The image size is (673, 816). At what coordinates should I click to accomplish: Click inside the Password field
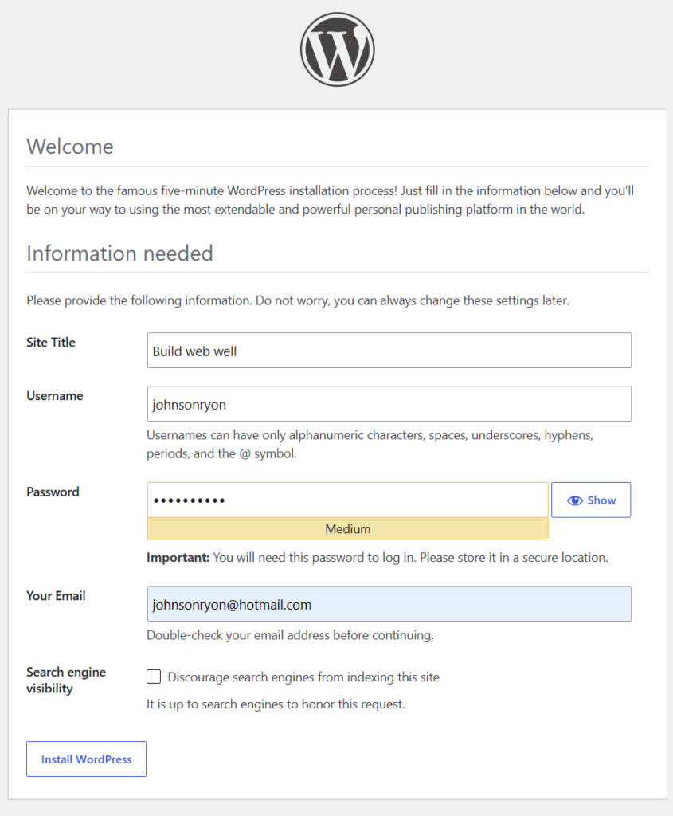point(347,500)
